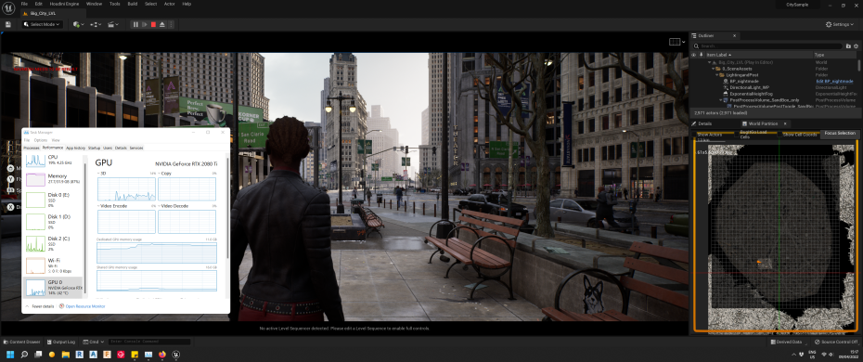Viewport: 863px width, 362px height.
Task: Open the Tools menu
Action: pos(114,4)
